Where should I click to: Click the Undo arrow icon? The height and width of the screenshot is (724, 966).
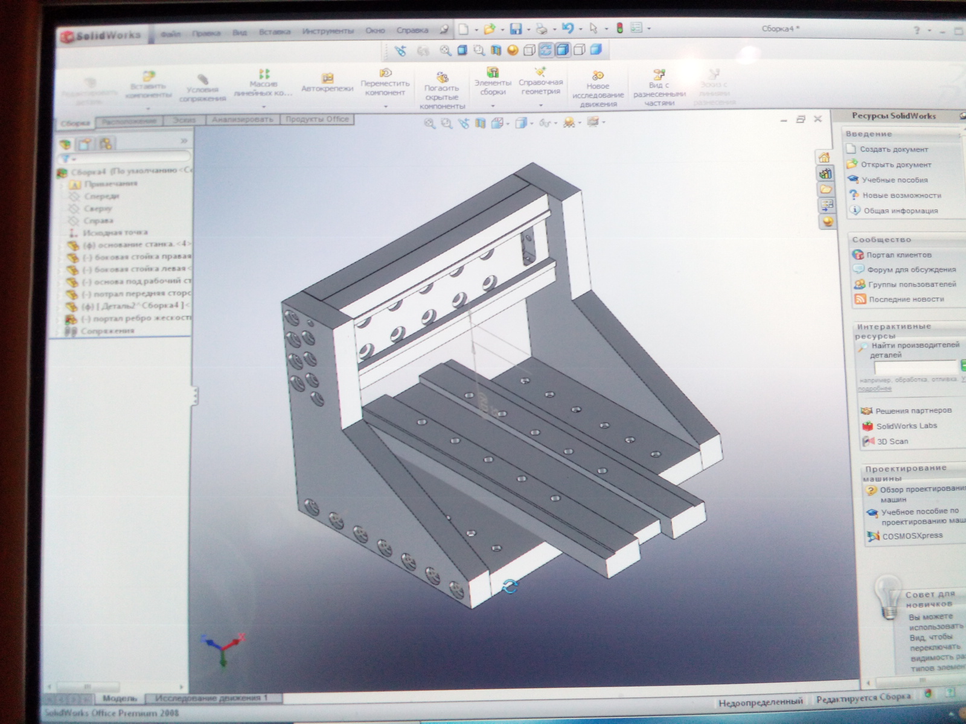[568, 28]
